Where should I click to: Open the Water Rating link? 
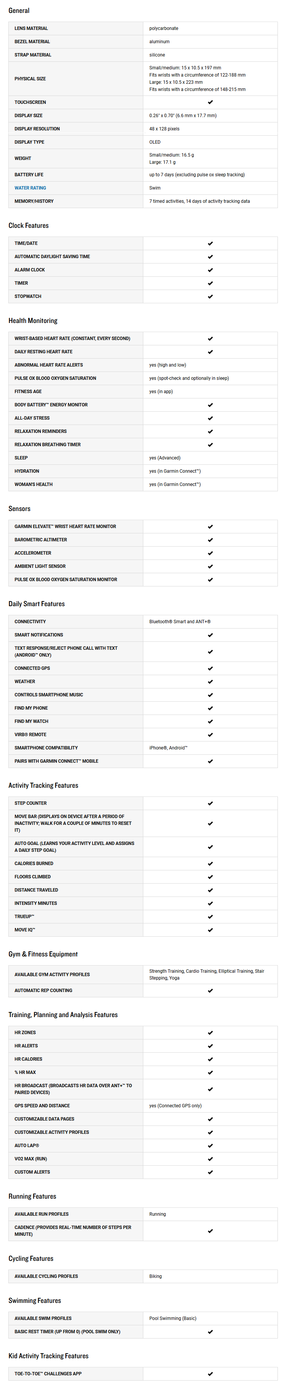tap(30, 188)
